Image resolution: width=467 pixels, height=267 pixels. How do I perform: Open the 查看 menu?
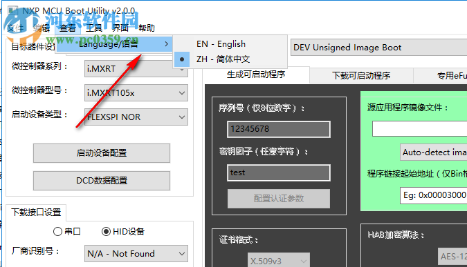coord(68,28)
